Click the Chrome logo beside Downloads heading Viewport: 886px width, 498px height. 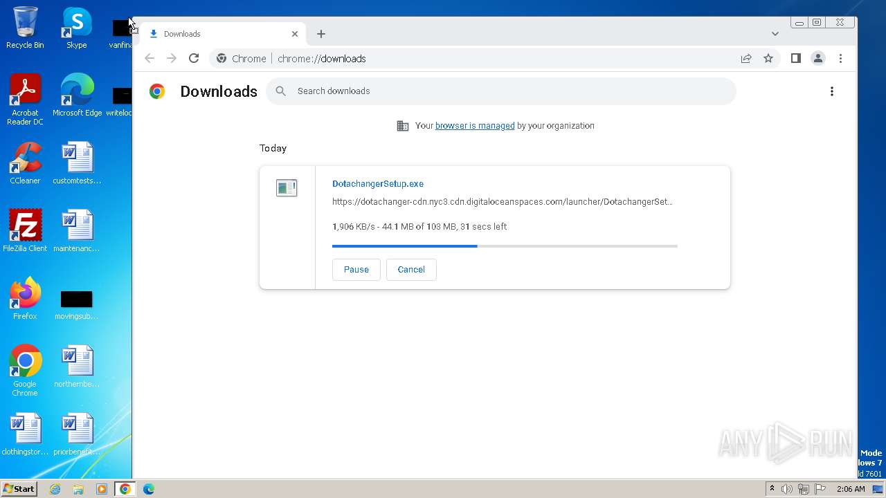tap(157, 91)
